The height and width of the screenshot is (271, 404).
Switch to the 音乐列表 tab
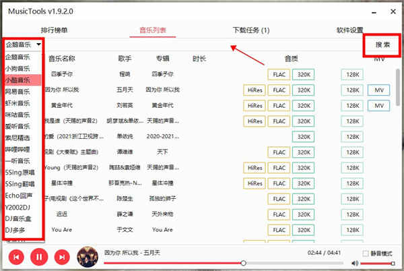point(153,30)
